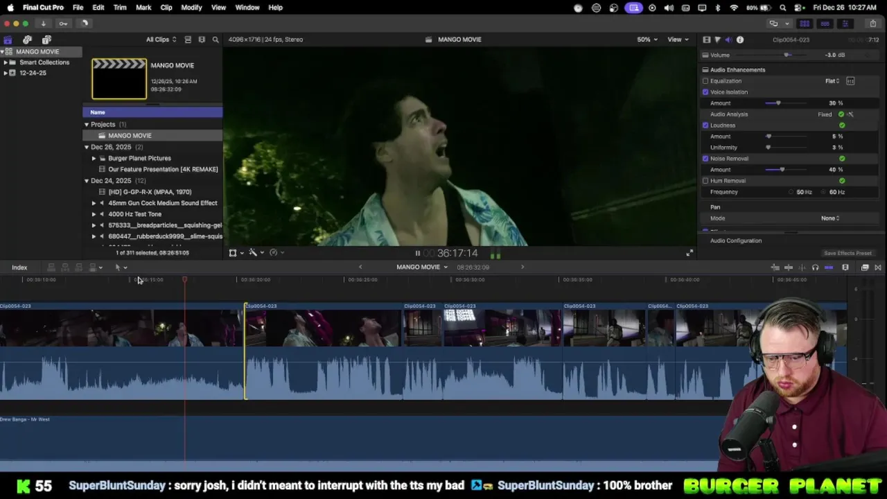Image resolution: width=887 pixels, height=499 pixels.
Task: Open the Clip menu
Action: pyautogui.click(x=166, y=8)
